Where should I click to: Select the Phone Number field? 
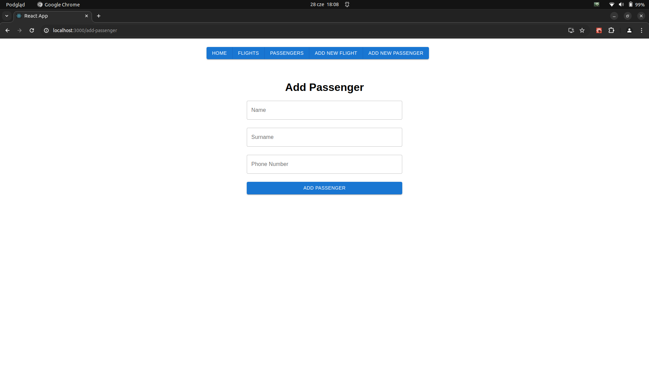click(324, 164)
